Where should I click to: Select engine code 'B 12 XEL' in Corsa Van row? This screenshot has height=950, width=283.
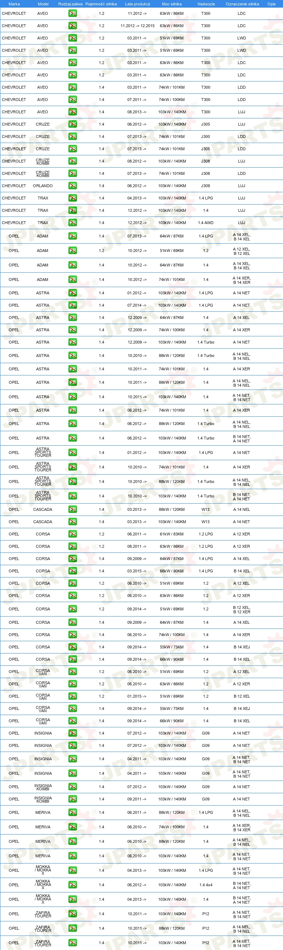click(x=242, y=696)
